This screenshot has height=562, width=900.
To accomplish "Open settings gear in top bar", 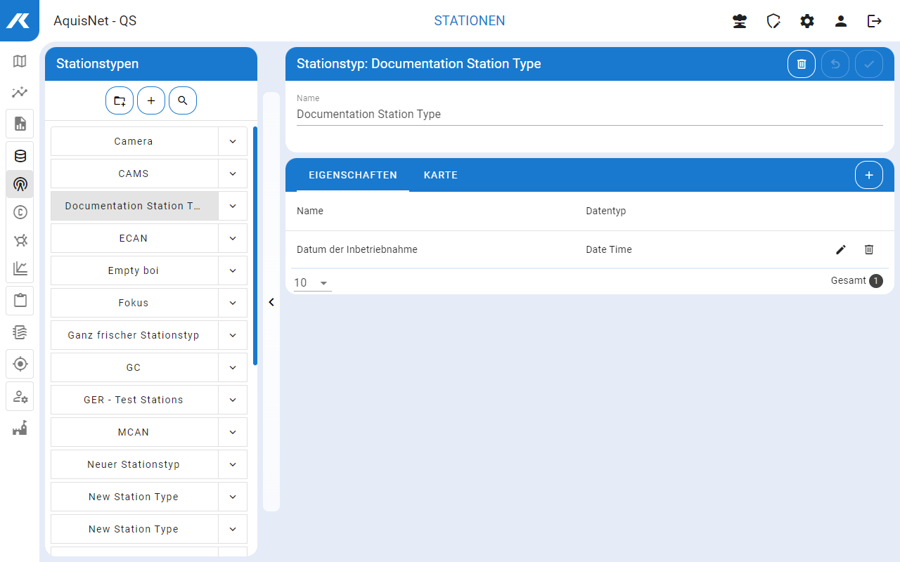I will (807, 21).
